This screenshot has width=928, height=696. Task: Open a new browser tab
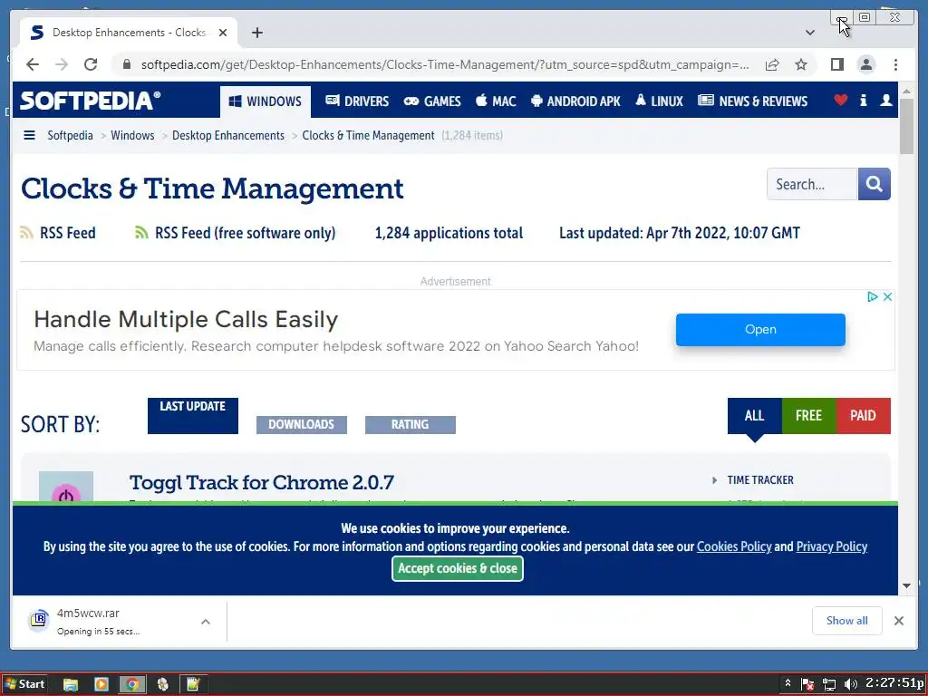(256, 33)
